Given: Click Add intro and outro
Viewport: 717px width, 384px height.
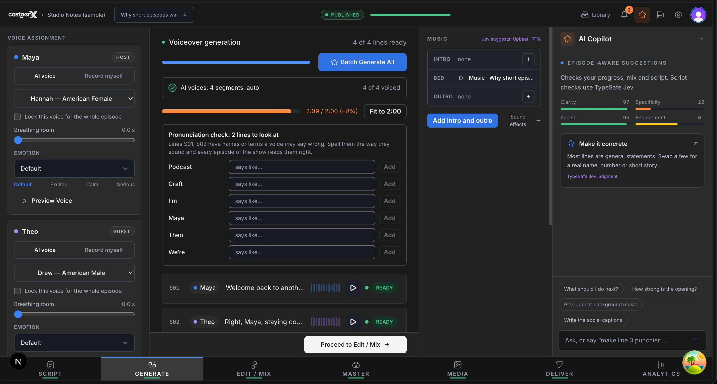Looking at the screenshot, I should (462, 121).
